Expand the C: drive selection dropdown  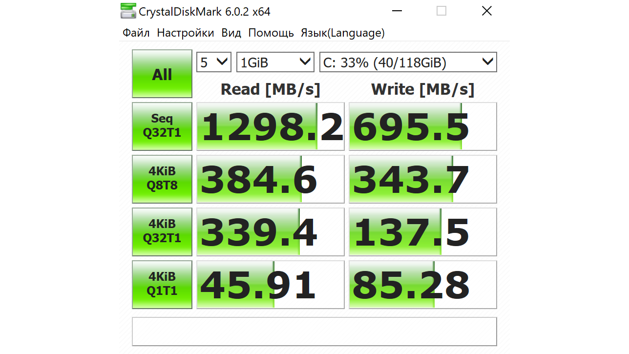pyautogui.click(x=408, y=62)
